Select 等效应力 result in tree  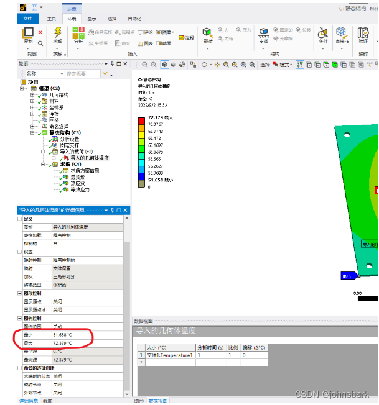point(80,189)
